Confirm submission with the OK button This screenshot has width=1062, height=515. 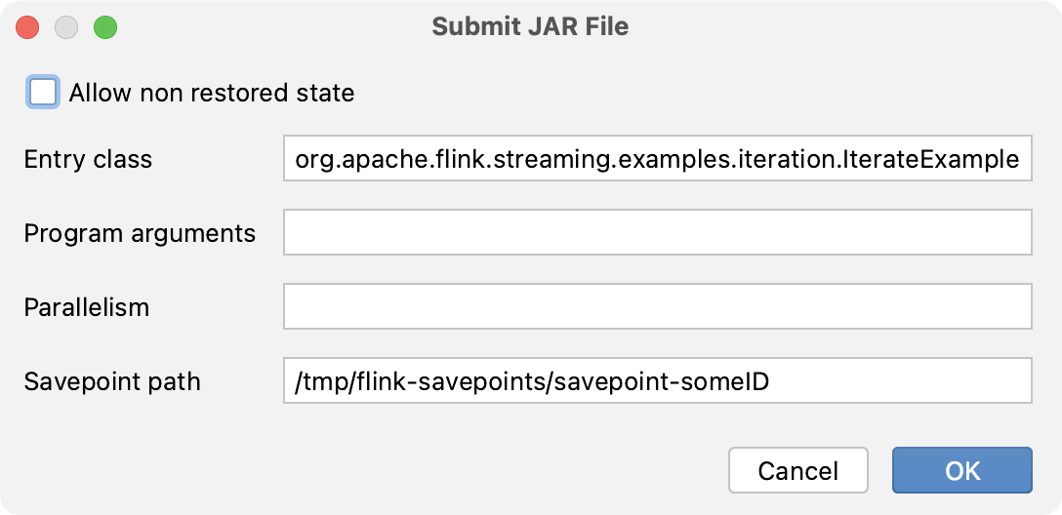click(961, 470)
